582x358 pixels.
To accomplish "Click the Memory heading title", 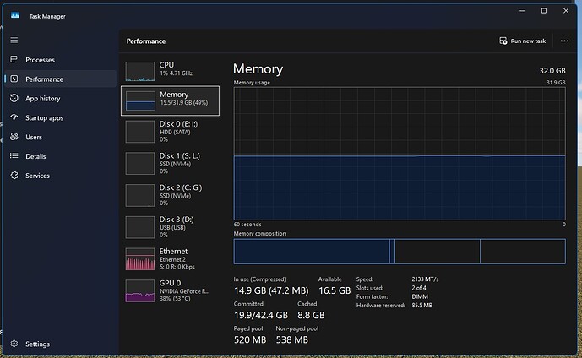I will [x=258, y=69].
